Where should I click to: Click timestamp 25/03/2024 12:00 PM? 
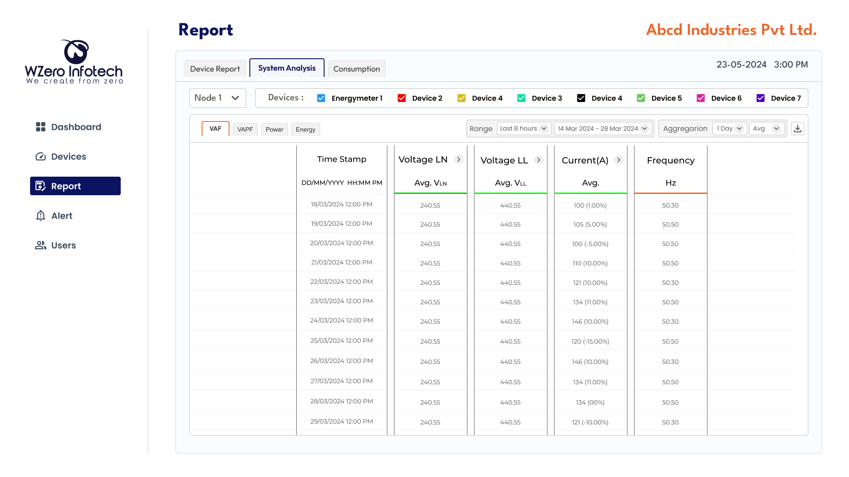click(x=341, y=341)
